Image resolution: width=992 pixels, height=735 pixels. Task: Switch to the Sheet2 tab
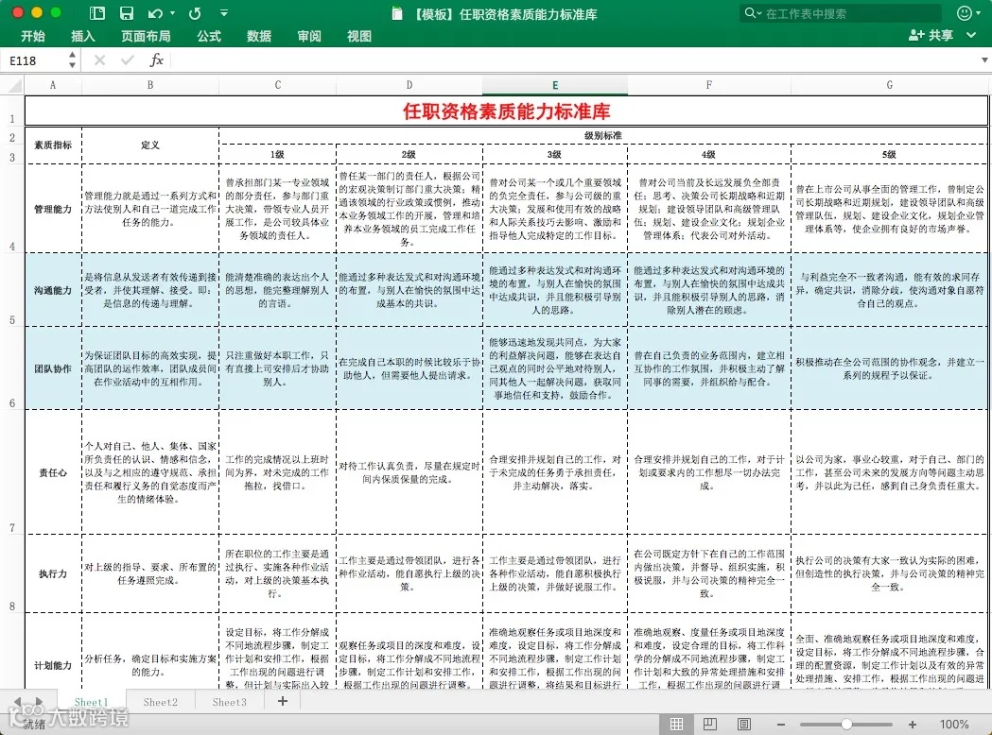click(x=161, y=702)
